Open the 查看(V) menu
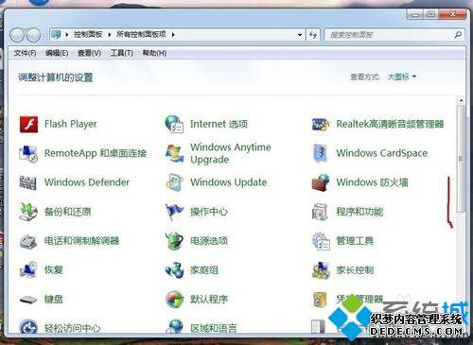This screenshot has width=473, height=345. click(89, 53)
